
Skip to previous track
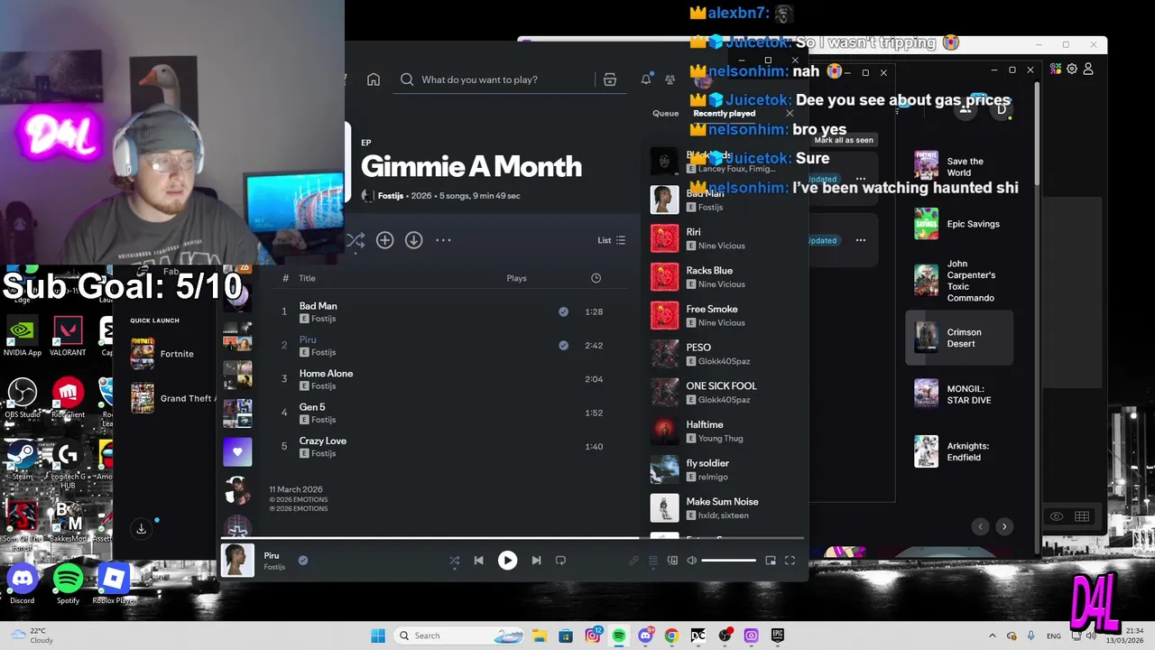point(478,561)
